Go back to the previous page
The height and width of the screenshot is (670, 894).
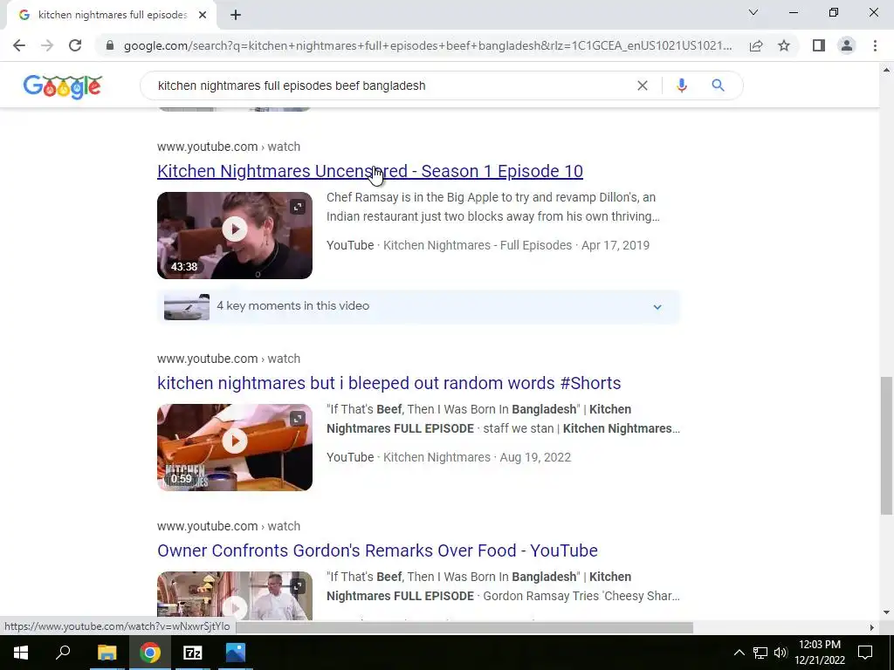coord(19,45)
